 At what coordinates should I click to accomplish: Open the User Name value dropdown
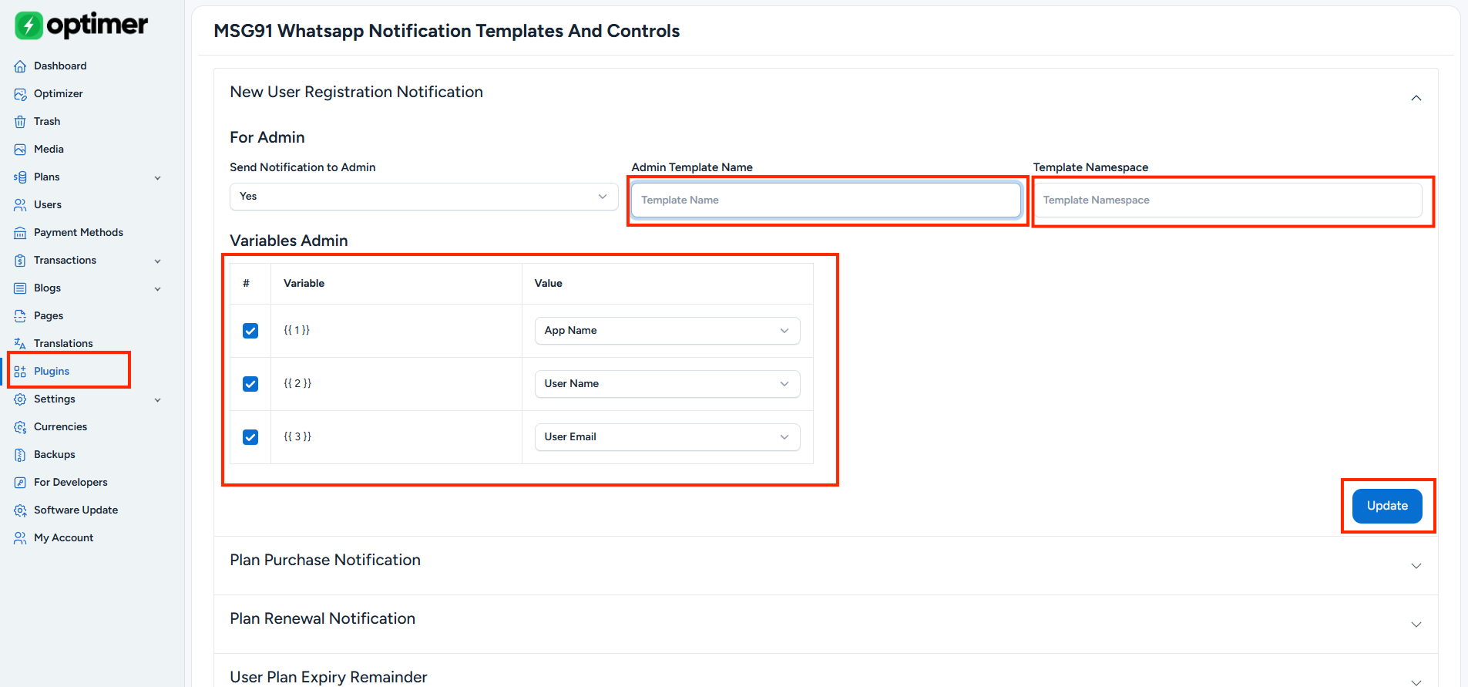667,384
